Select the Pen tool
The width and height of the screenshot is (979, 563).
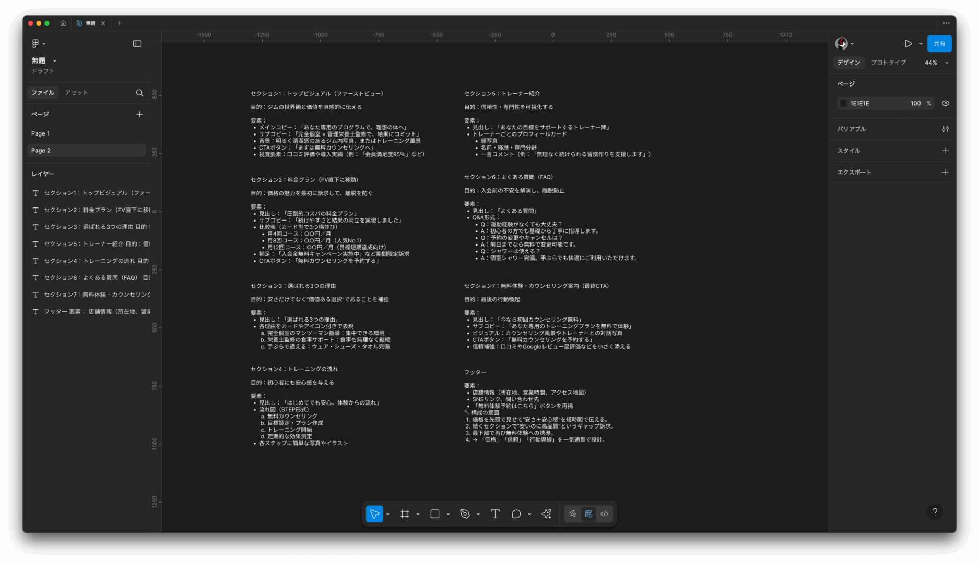click(465, 514)
